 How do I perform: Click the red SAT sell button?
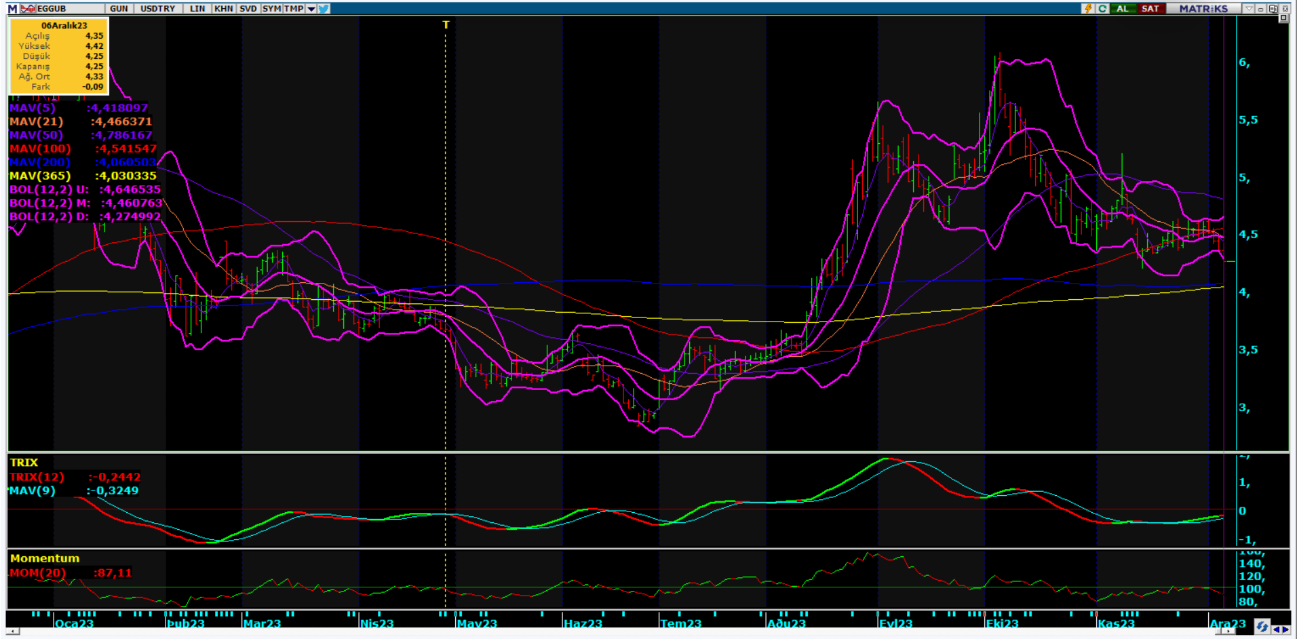1150,8
